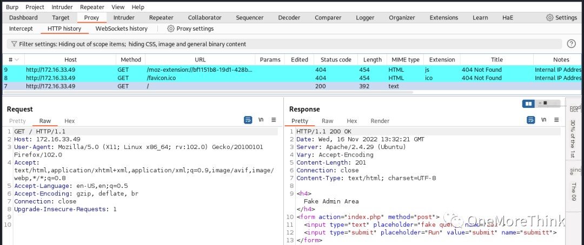Open the HaE extension tab
584x245 pixels.
(507, 17)
